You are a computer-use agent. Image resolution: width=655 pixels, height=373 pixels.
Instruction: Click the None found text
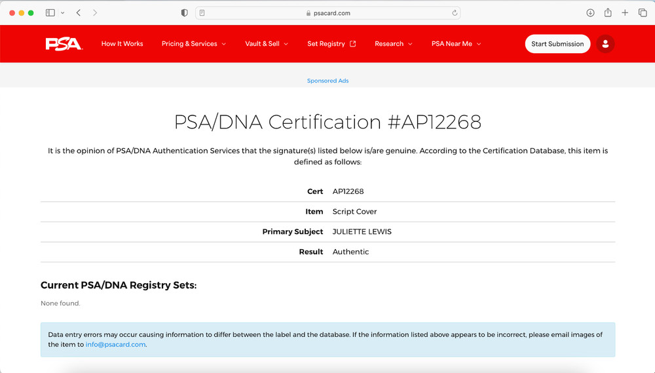point(60,303)
